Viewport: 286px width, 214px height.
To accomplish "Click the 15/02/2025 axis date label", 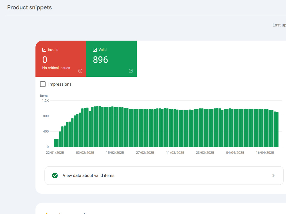I will click(115, 153).
